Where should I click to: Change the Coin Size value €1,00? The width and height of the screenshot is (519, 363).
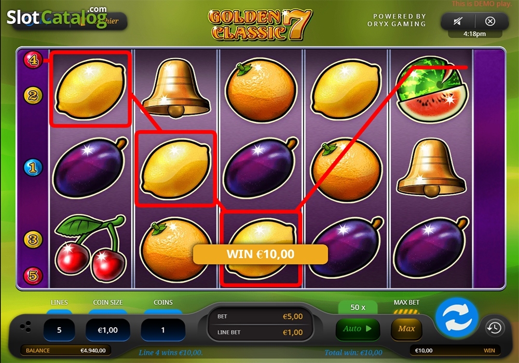[x=108, y=330]
